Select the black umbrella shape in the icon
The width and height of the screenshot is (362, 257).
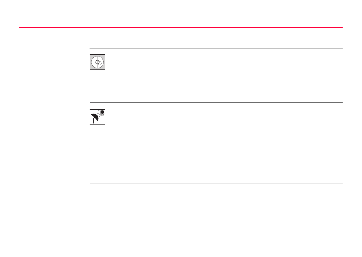tap(95, 117)
